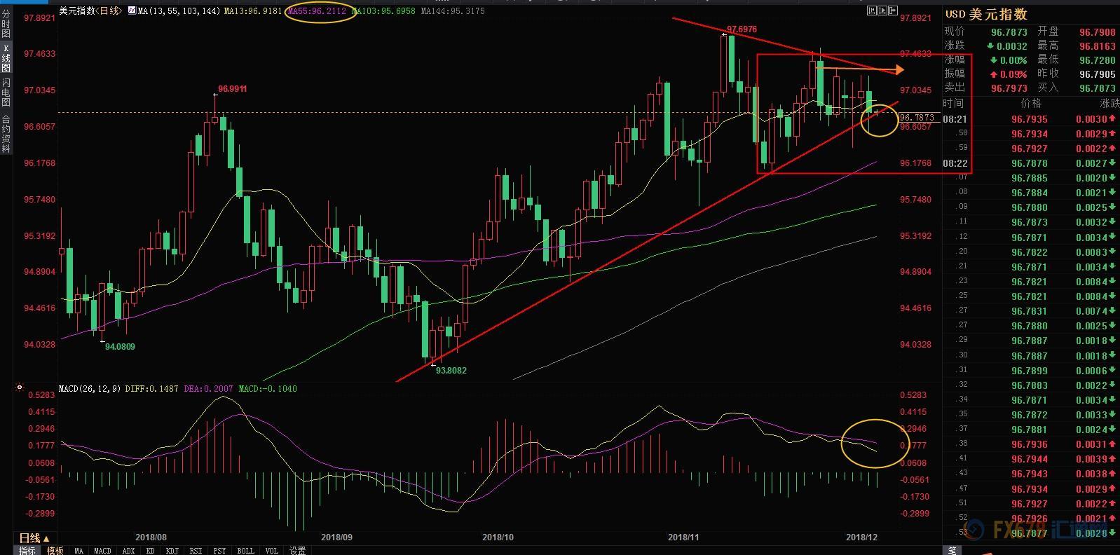Select the tick row priced 96.7822
The image size is (1120, 555).
[1031, 252]
